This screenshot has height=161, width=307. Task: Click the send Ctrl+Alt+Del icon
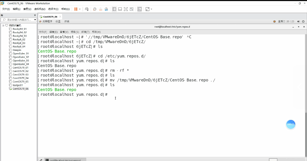[87, 9]
